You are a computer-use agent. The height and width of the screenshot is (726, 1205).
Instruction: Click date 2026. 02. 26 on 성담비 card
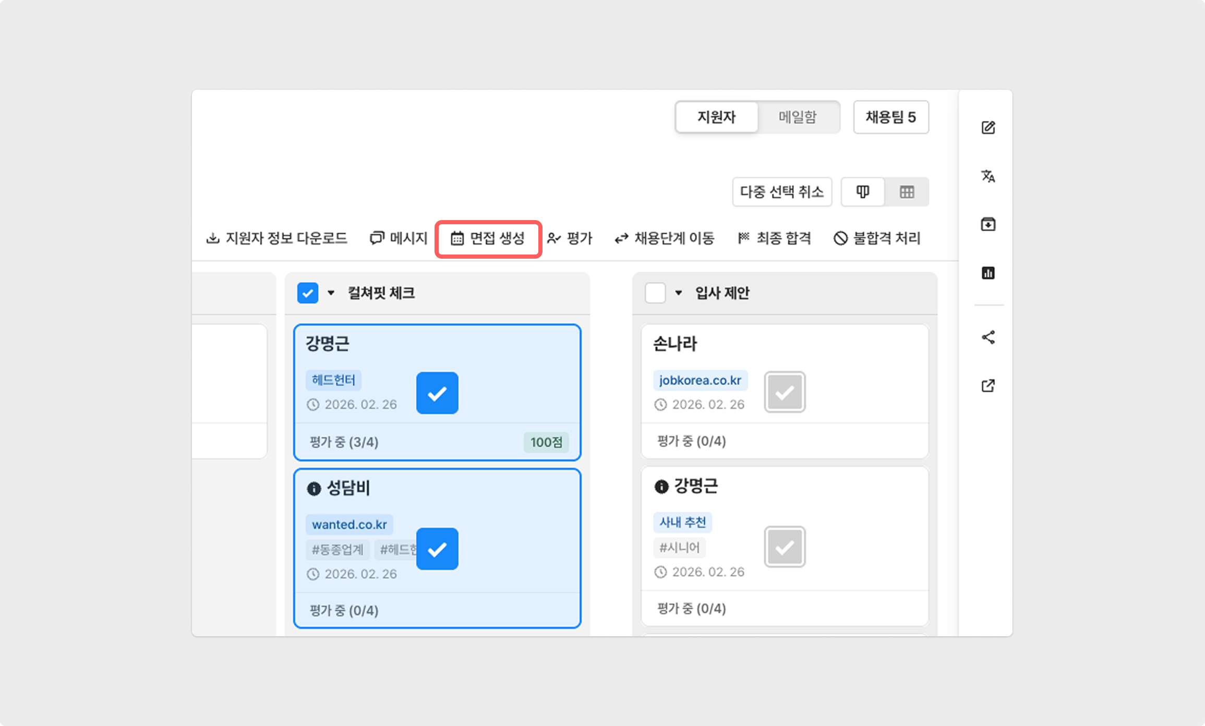click(x=360, y=574)
